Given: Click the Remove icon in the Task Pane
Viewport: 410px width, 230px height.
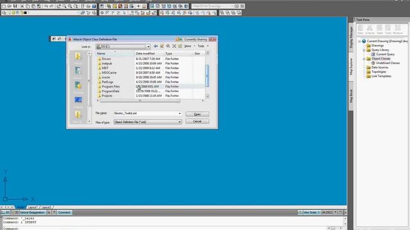Looking at the screenshot, I should click(x=398, y=29).
